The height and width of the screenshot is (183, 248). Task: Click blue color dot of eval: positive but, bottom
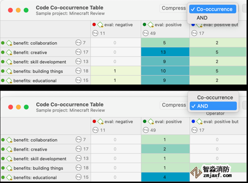(193, 121)
